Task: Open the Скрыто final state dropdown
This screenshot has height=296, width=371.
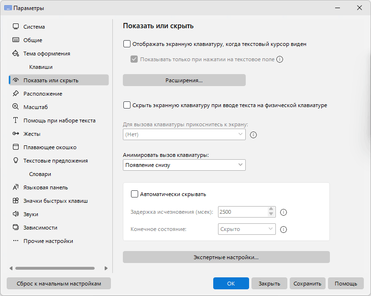Action: [247, 229]
